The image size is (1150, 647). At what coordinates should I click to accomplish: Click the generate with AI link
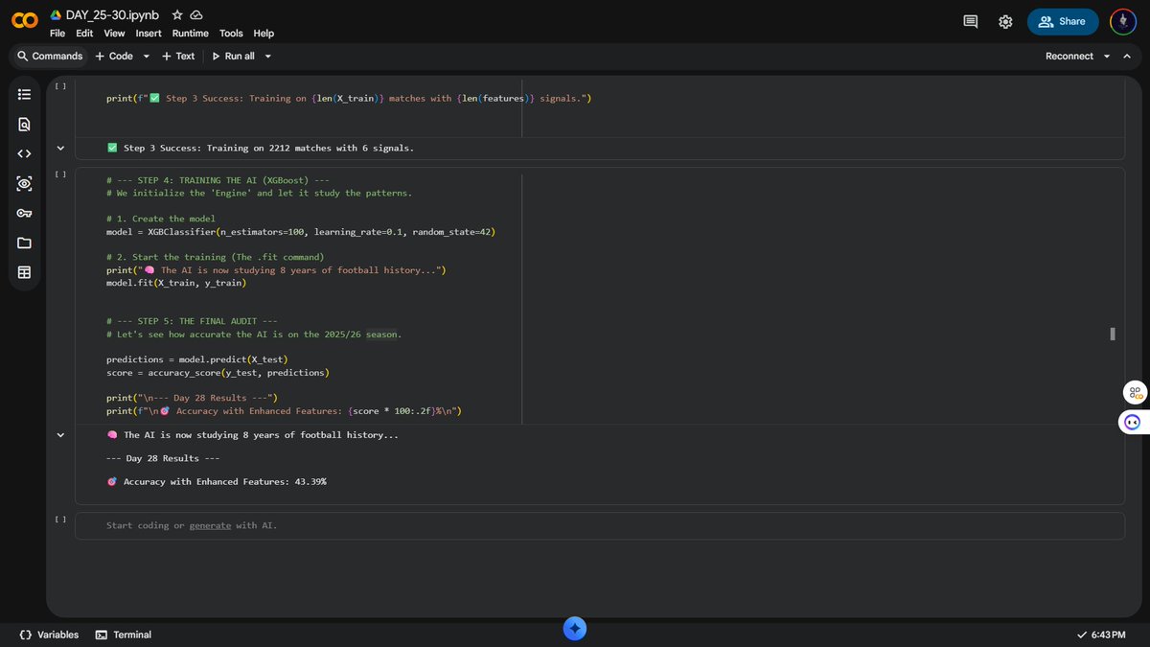210,525
